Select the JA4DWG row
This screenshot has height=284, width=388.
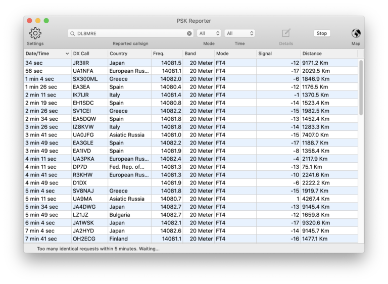[191, 207]
